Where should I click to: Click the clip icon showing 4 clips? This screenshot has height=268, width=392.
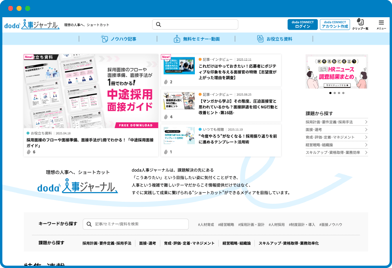(166, 117)
